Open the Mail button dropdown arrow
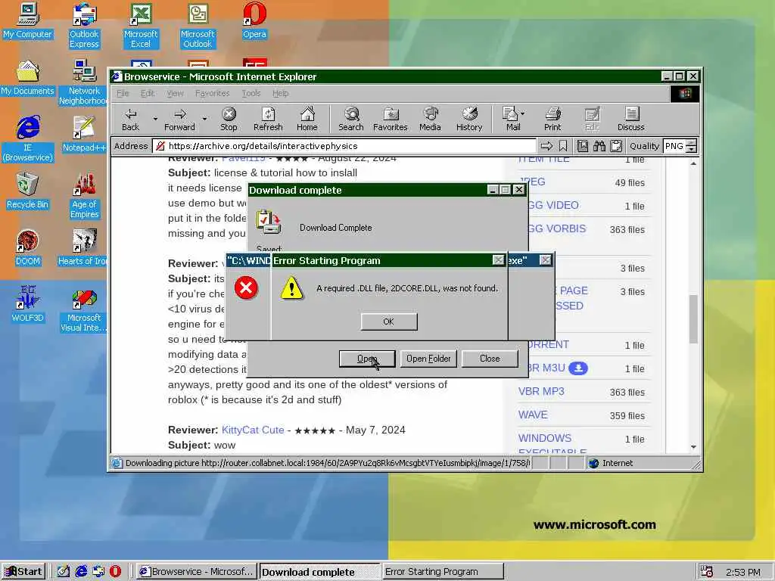This screenshot has width=775, height=581. pyautogui.click(x=523, y=113)
